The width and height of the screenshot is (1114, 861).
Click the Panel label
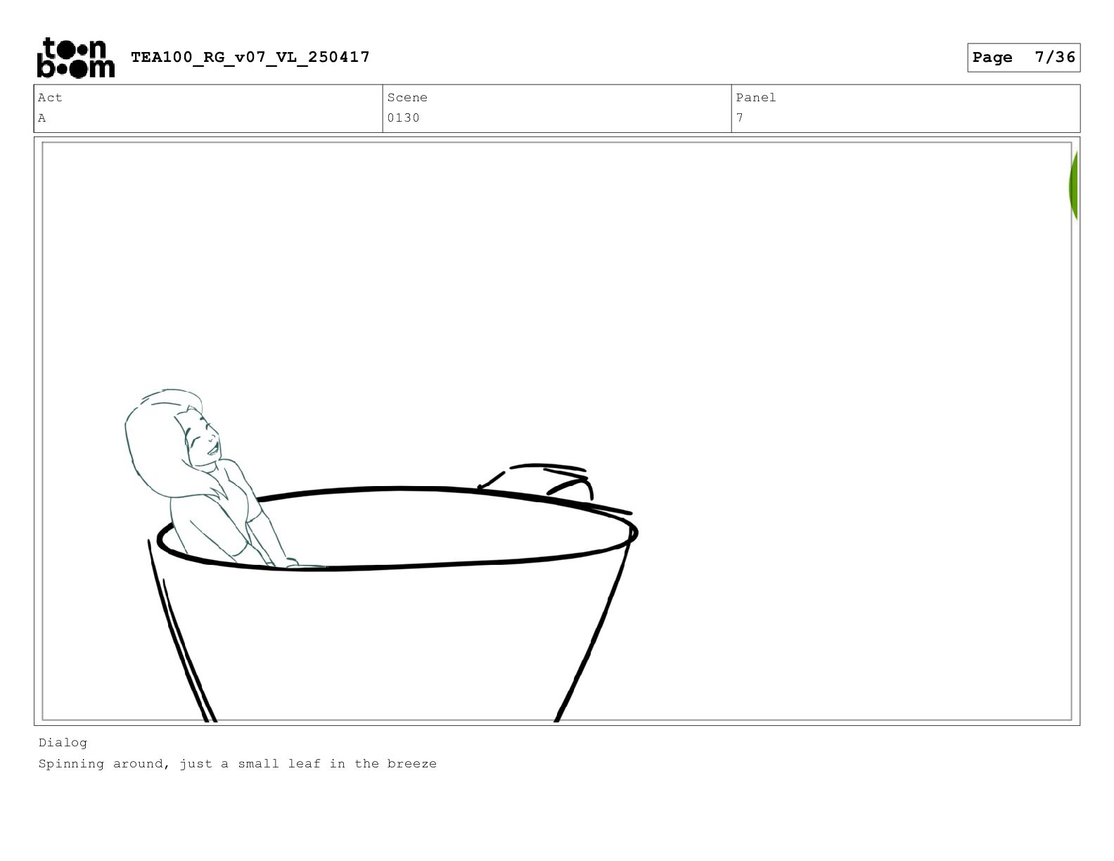[756, 98]
